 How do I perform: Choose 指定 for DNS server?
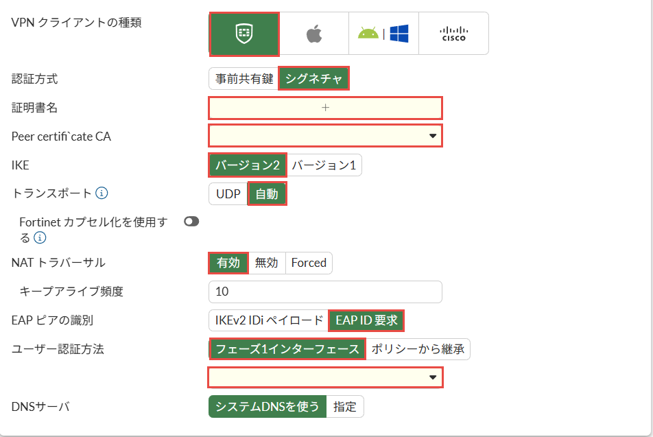click(x=344, y=407)
